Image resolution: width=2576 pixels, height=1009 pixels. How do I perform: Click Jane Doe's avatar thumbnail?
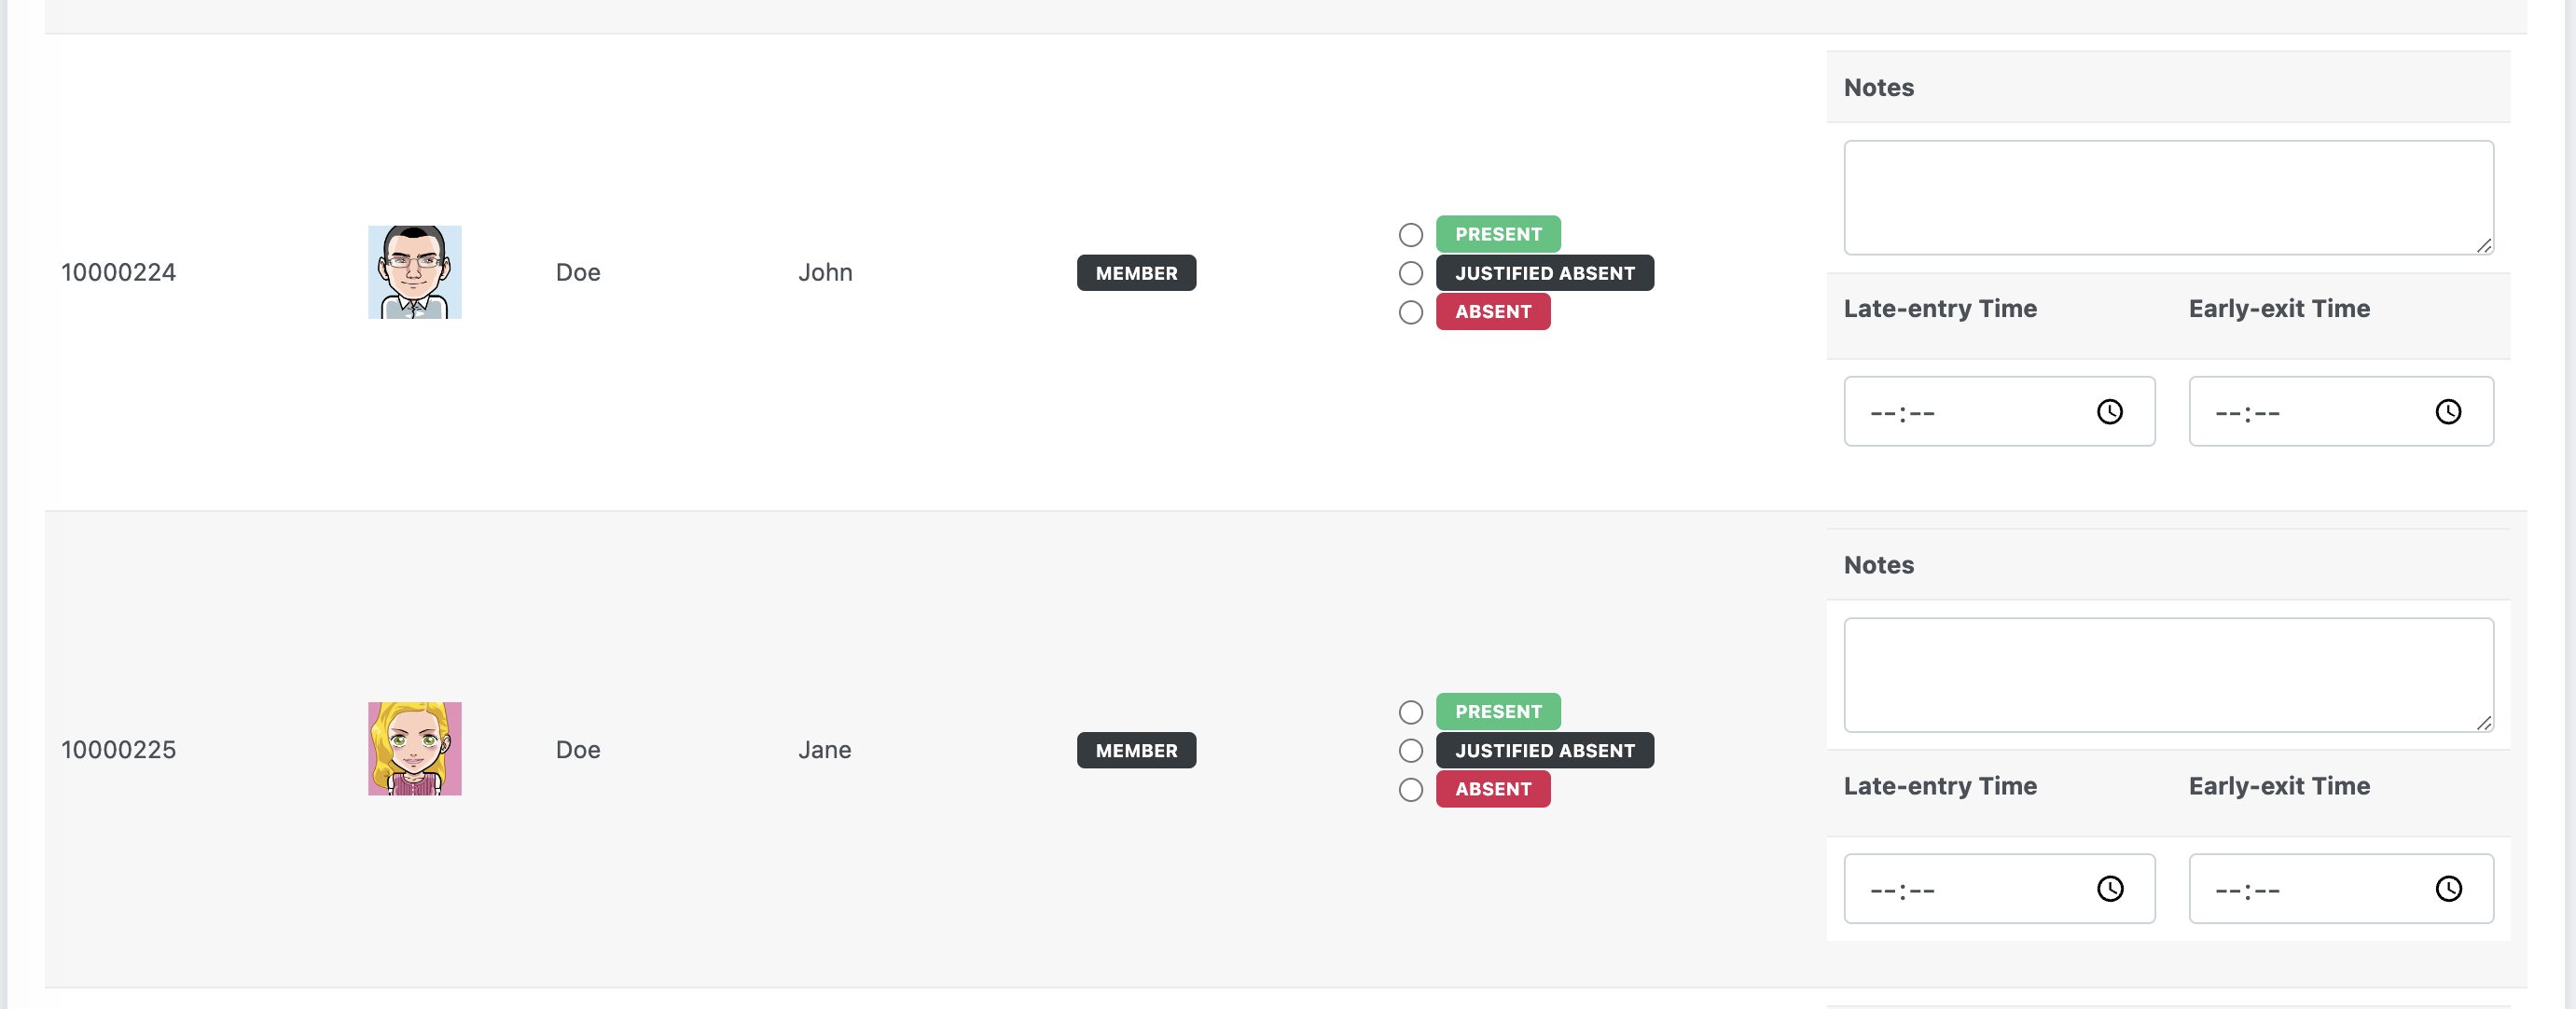(414, 748)
